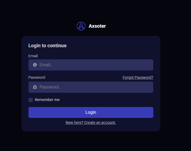Click the Password label above field
191x151 pixels.
pos(37,77)
